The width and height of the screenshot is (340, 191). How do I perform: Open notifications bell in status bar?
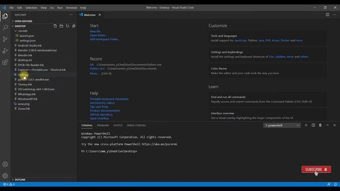pyautogui.click(x=335, y=184)
